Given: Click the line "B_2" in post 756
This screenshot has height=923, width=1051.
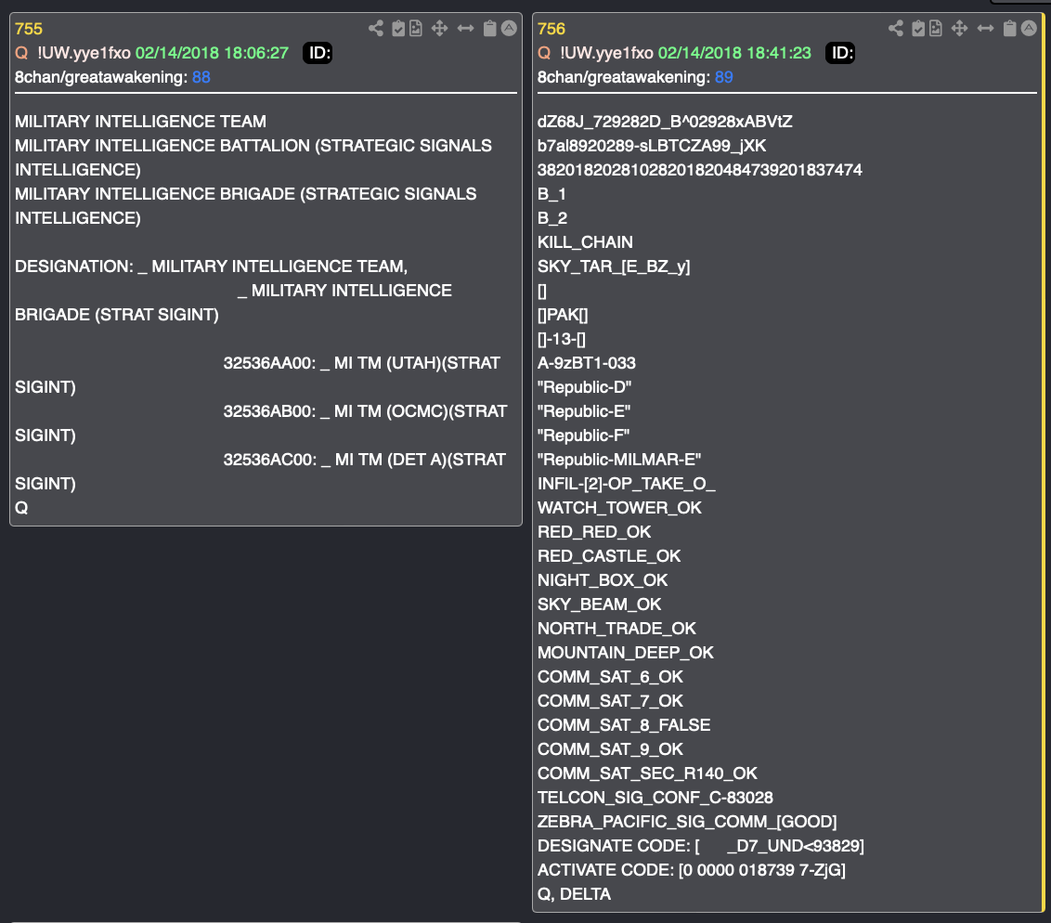Looking at the screenshot, I should [x=552, y=218].
